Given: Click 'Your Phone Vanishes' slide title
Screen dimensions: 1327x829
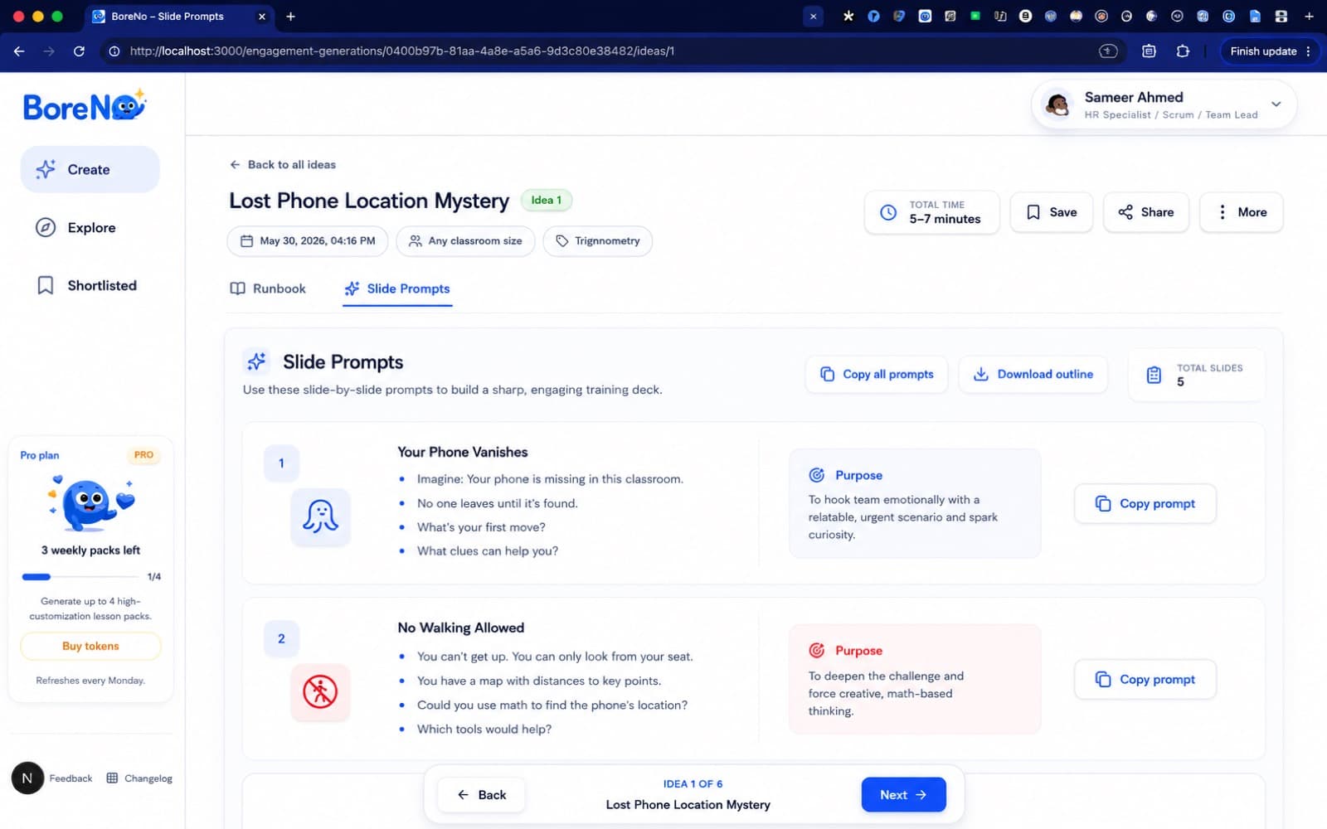Looking at the screenshot, I should [x=463, y=453].
